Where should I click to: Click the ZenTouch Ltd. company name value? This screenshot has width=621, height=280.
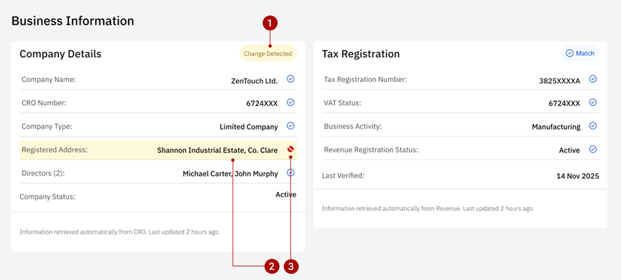tap(254, 80)
